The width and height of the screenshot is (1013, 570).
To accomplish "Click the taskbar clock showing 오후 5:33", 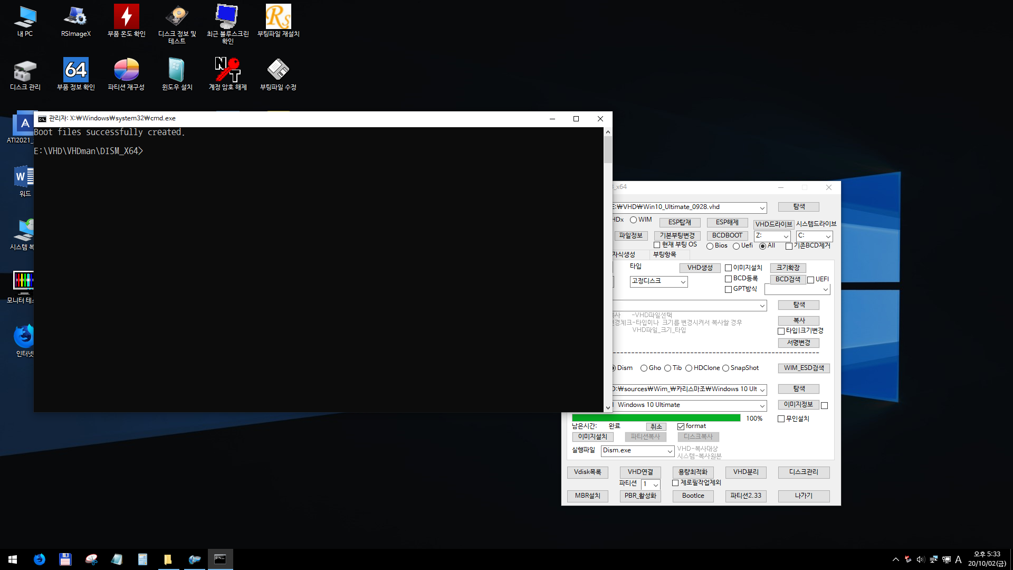I will point(987,559).
